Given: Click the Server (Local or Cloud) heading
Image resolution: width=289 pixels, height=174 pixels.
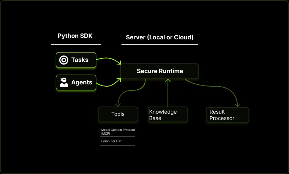Looking at the screenshot, I should [160, 37].
